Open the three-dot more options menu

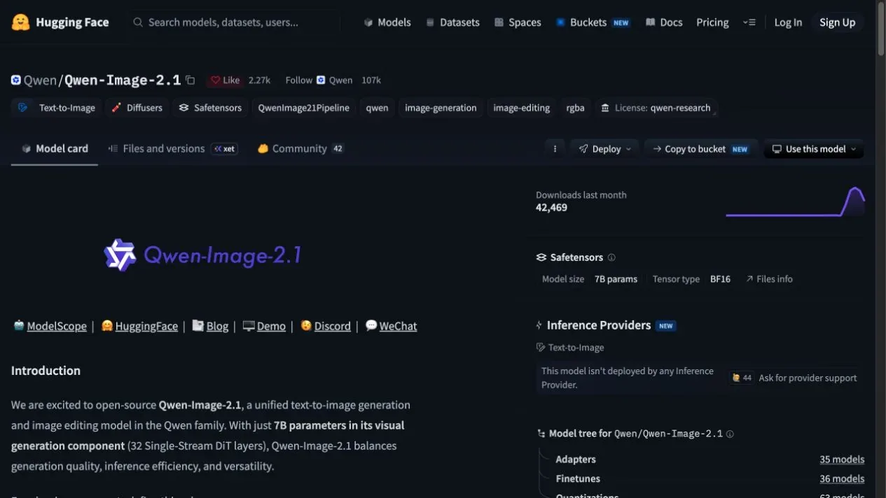(555, 149)
